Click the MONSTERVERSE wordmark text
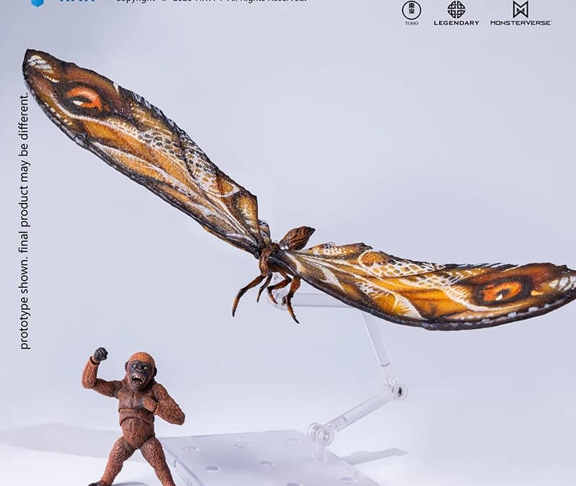 point(522,23)
